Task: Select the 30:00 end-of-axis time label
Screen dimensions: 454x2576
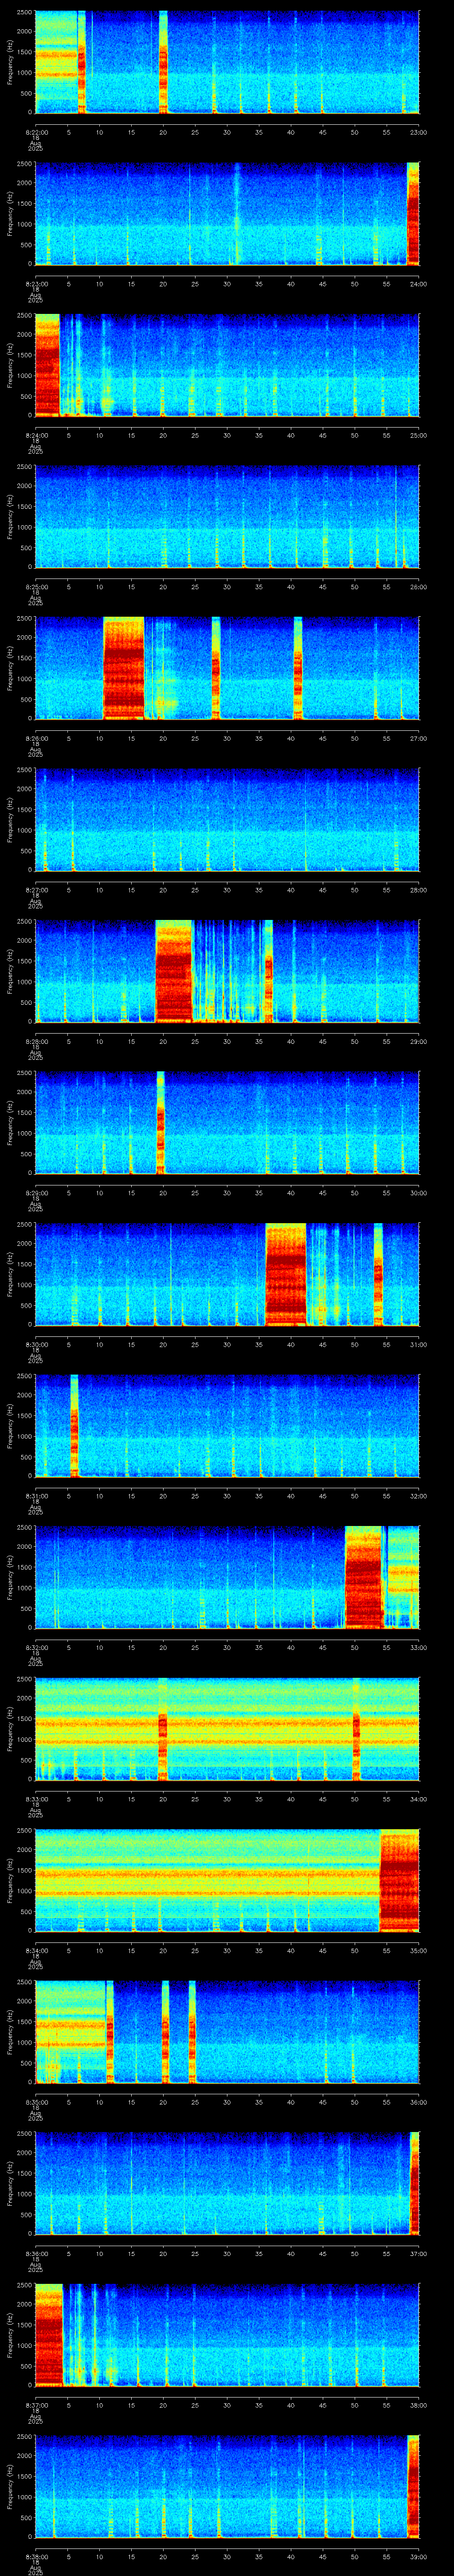Action: tap(419, 1193)
